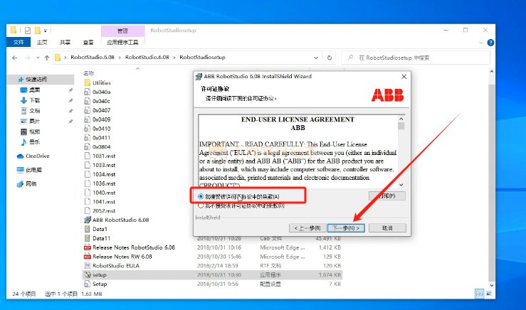
Task: Open Quick Access toolbar customize dropdown
Action: 46,31
